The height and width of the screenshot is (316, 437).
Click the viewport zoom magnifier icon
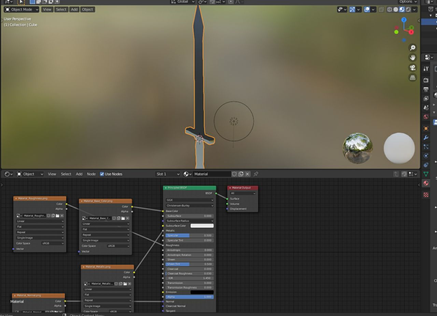click(413, 48)
